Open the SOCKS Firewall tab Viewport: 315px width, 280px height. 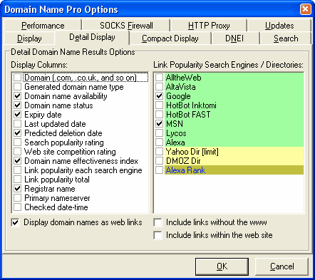126,26
